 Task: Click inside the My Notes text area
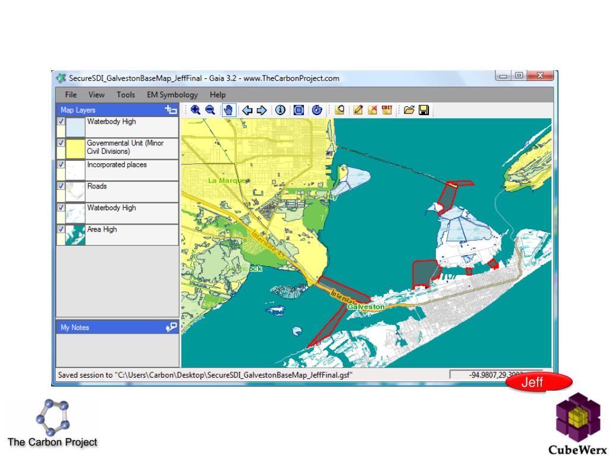[x=117, y=350]
